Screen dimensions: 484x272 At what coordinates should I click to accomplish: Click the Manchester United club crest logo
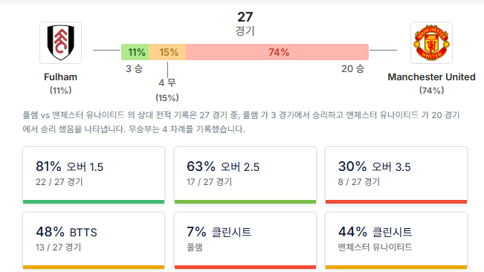click(x=431, y=42)
